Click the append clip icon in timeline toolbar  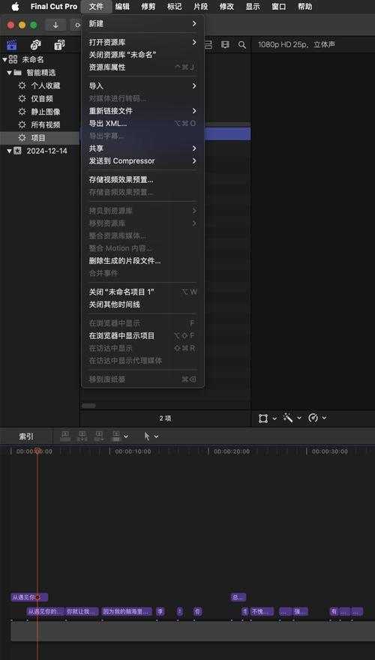coord(99,436)
